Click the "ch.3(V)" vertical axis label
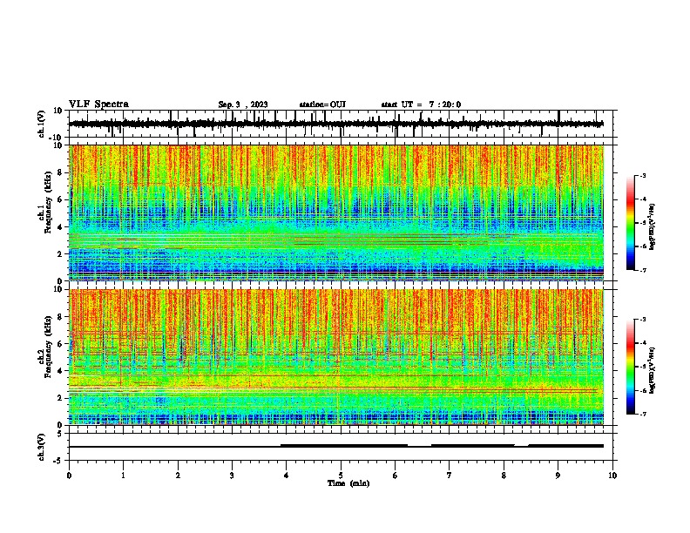690x533 pixels. tap(42, 447)
